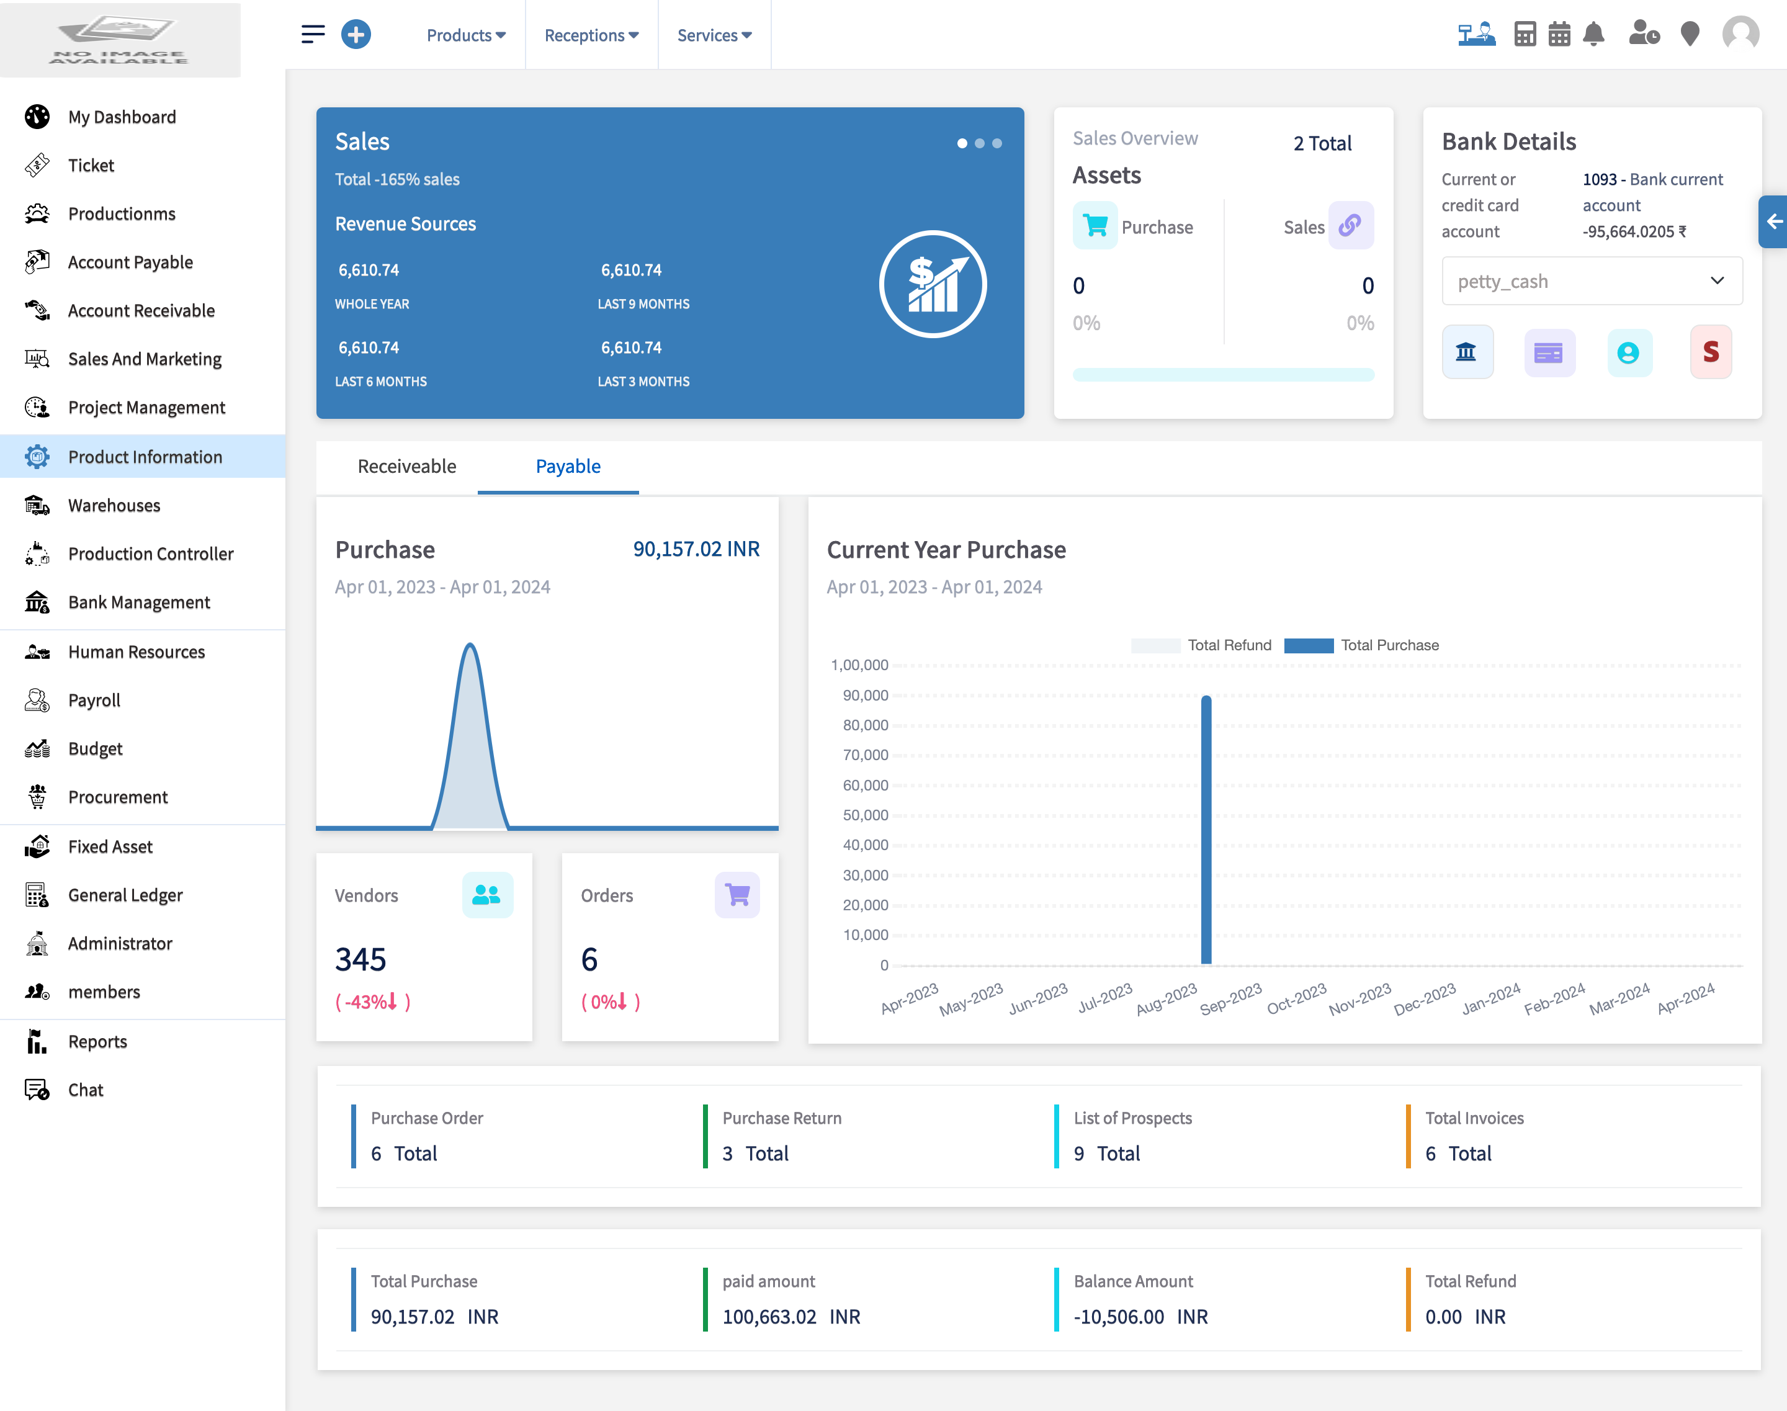
Task: Switch to the Payable tab
Action: [568, 467]
